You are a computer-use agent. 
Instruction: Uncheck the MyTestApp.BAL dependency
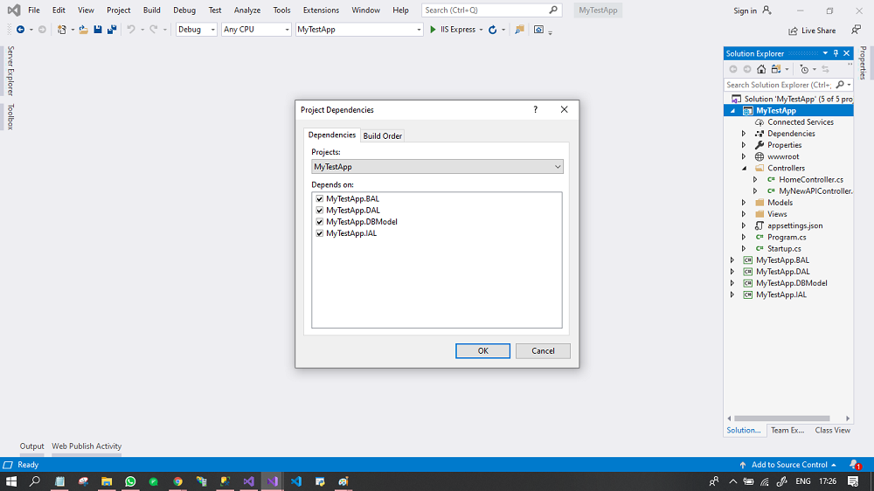pyautogui.click(x=319, y=198)
